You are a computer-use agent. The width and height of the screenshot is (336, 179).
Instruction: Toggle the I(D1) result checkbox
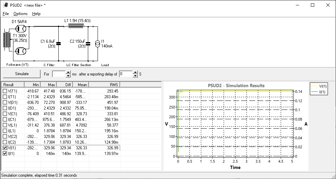tap(5, 108)
